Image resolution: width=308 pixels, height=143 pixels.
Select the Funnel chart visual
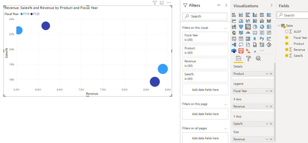coord(241,27)
